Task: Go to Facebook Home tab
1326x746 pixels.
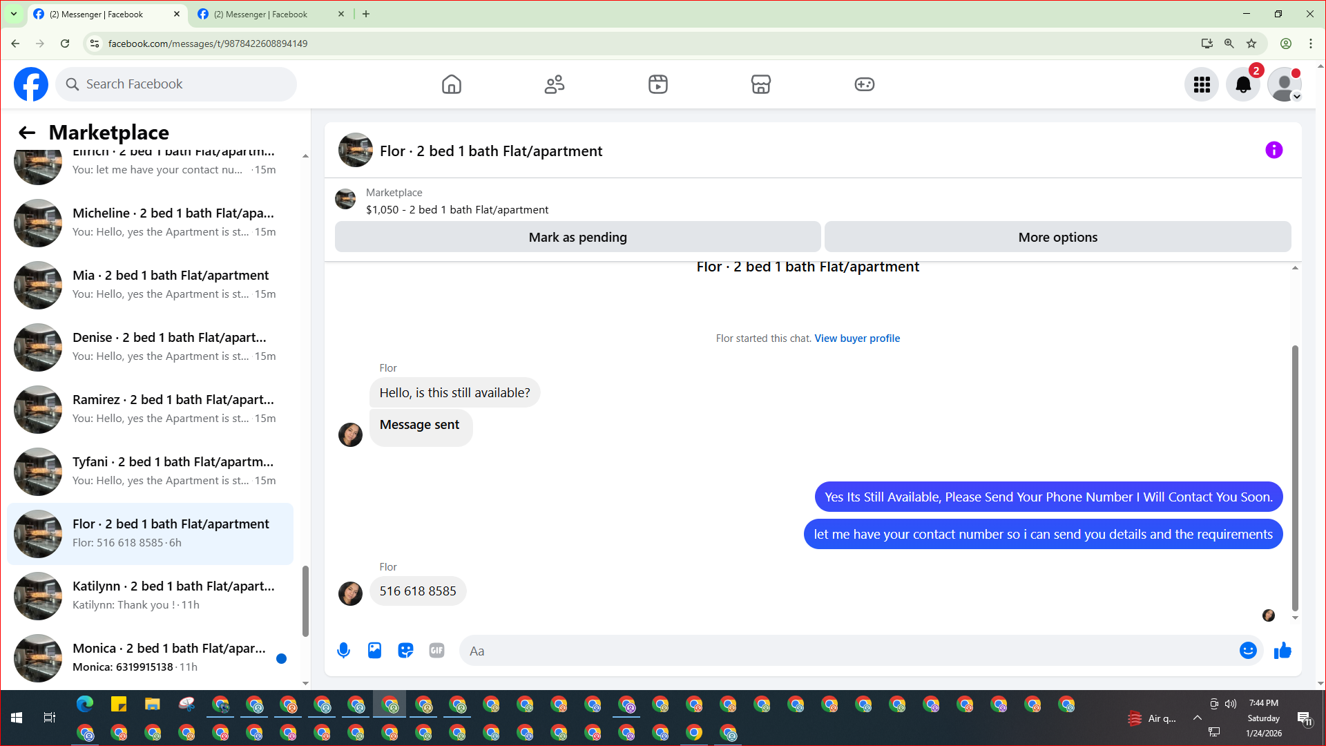Action: [x=451, y=84]
